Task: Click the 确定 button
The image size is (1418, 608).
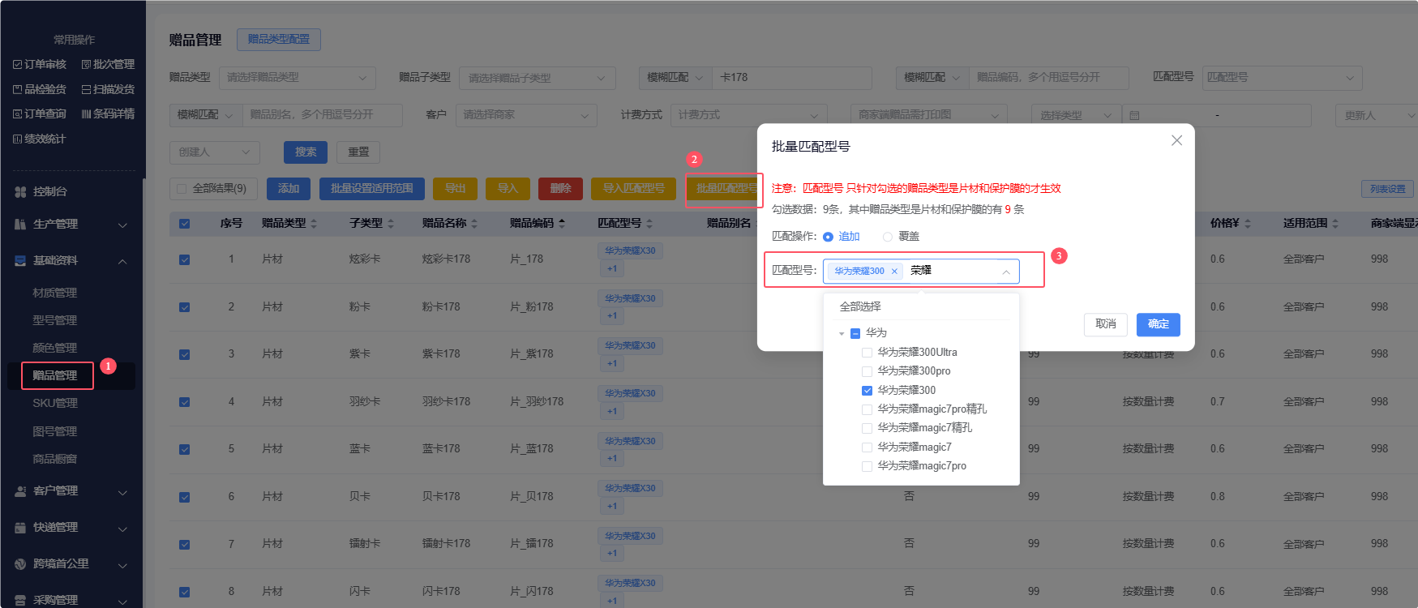Action: (x=1158, y=324)
